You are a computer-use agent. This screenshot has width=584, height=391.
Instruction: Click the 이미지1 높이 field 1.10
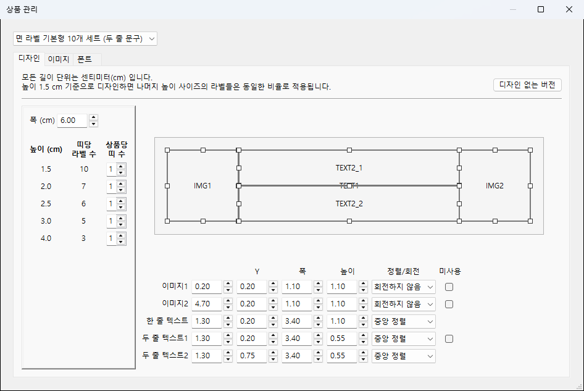[342, 287]
